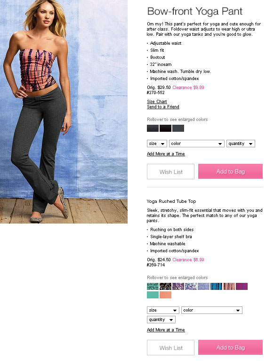Open the size dropdown for tube top

click(163, 310)
